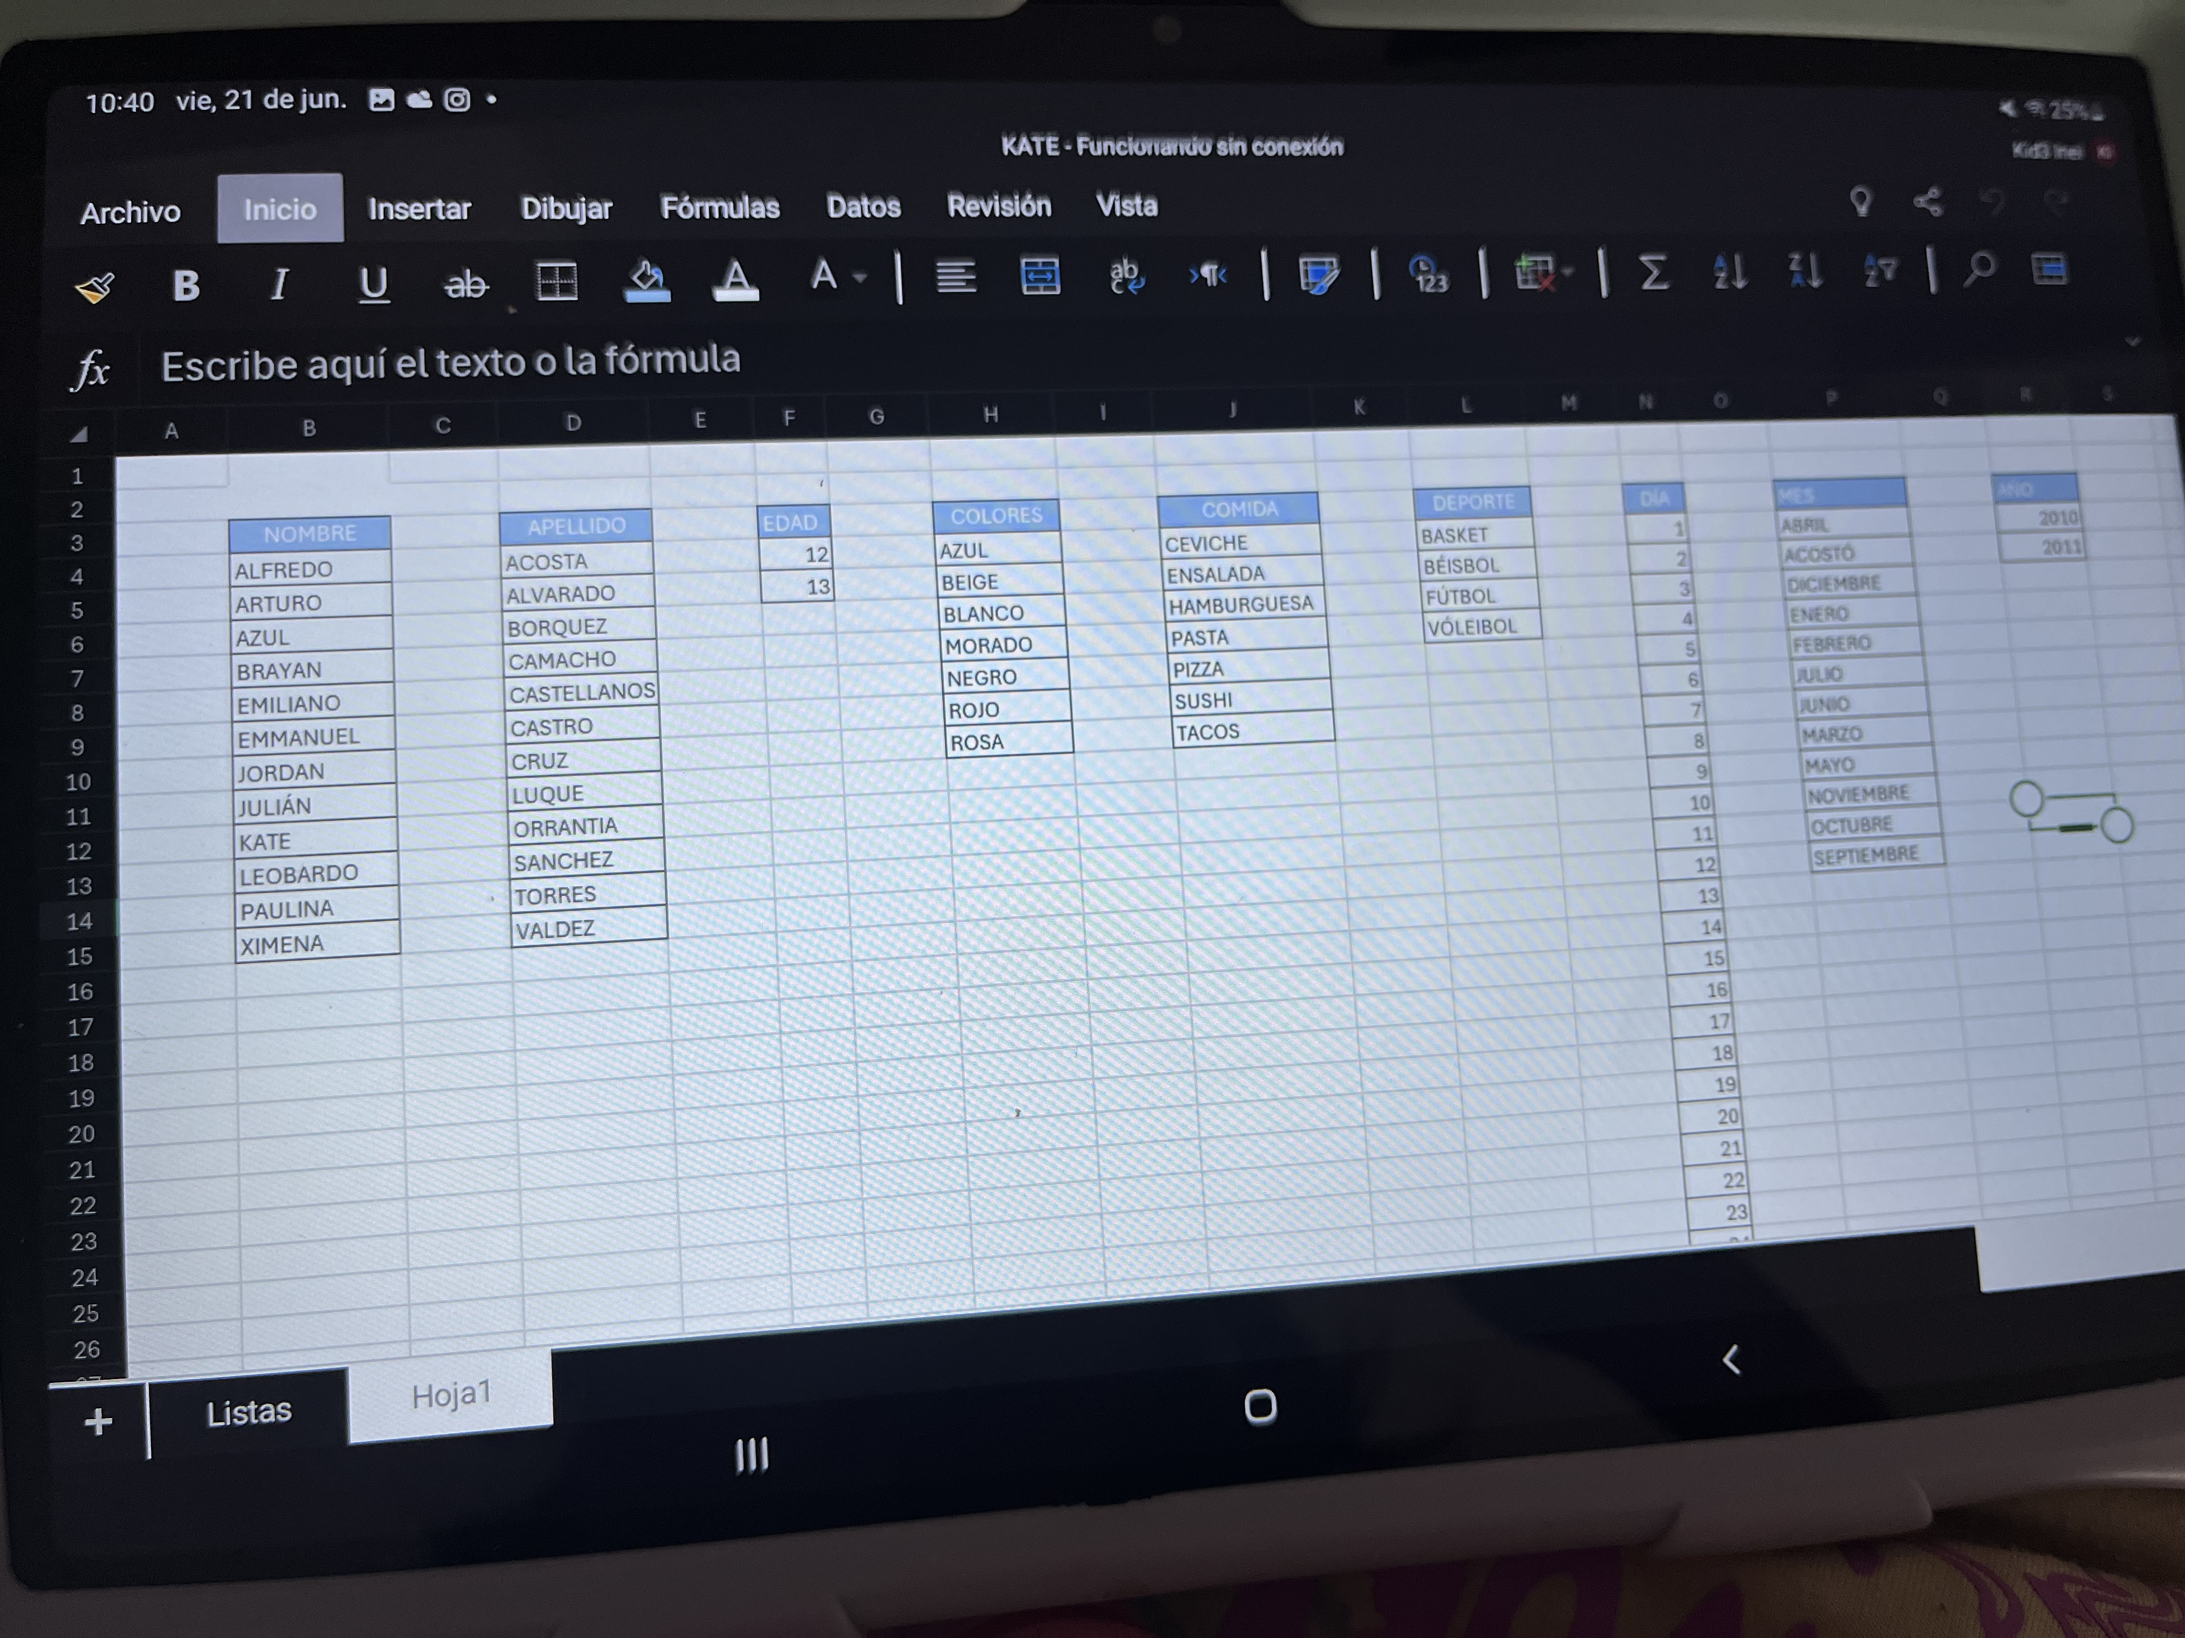Apply strikethrough to text
2185x1638 pixels.
466,284
